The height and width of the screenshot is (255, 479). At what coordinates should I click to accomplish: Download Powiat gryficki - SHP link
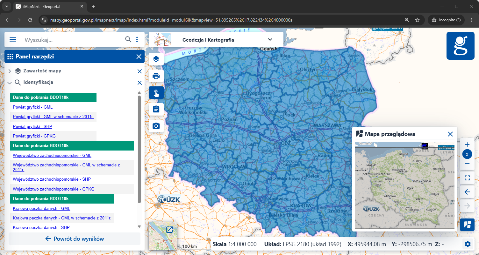(x=32, y=126)
